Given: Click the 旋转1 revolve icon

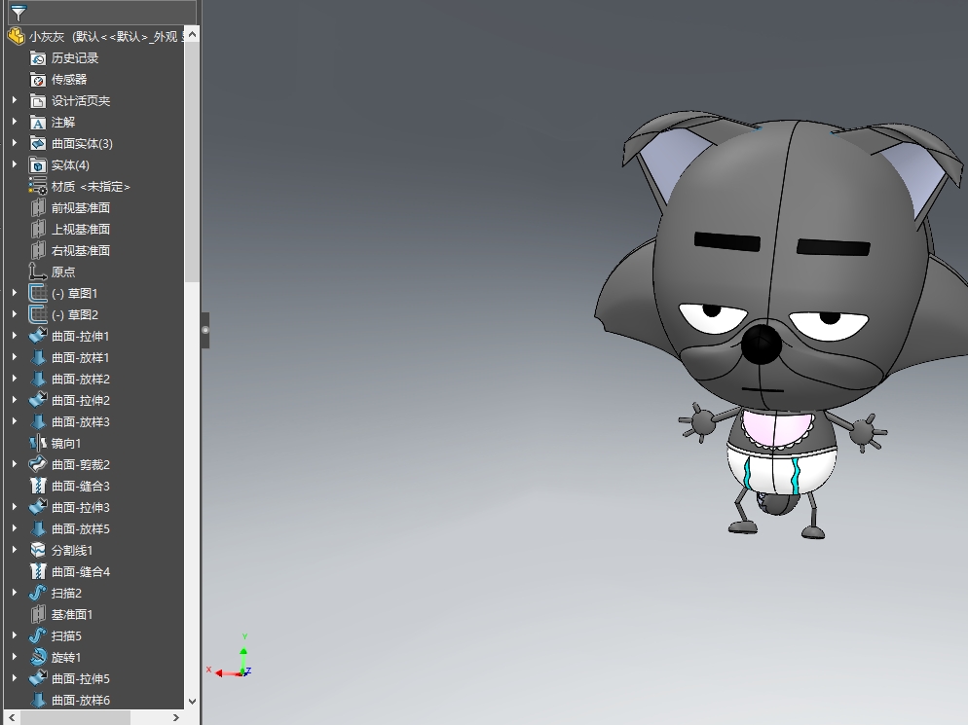Looking at the screenshot, I should click(38, 657).
